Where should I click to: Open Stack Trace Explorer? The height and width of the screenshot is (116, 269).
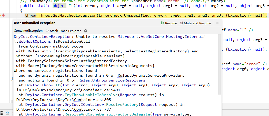[x=63, y=31]
